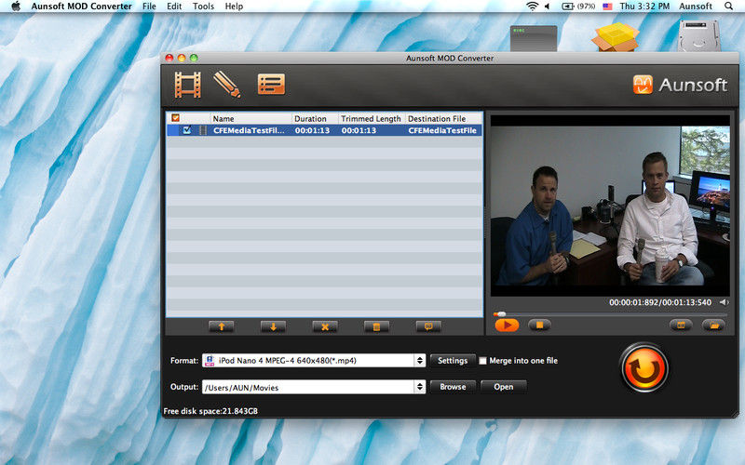Take a snapshot of the preview
The image size is (745, 465).
pyautogui.click(x=681, y=325)
